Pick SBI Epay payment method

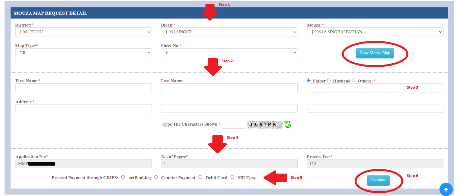(232, 177)
